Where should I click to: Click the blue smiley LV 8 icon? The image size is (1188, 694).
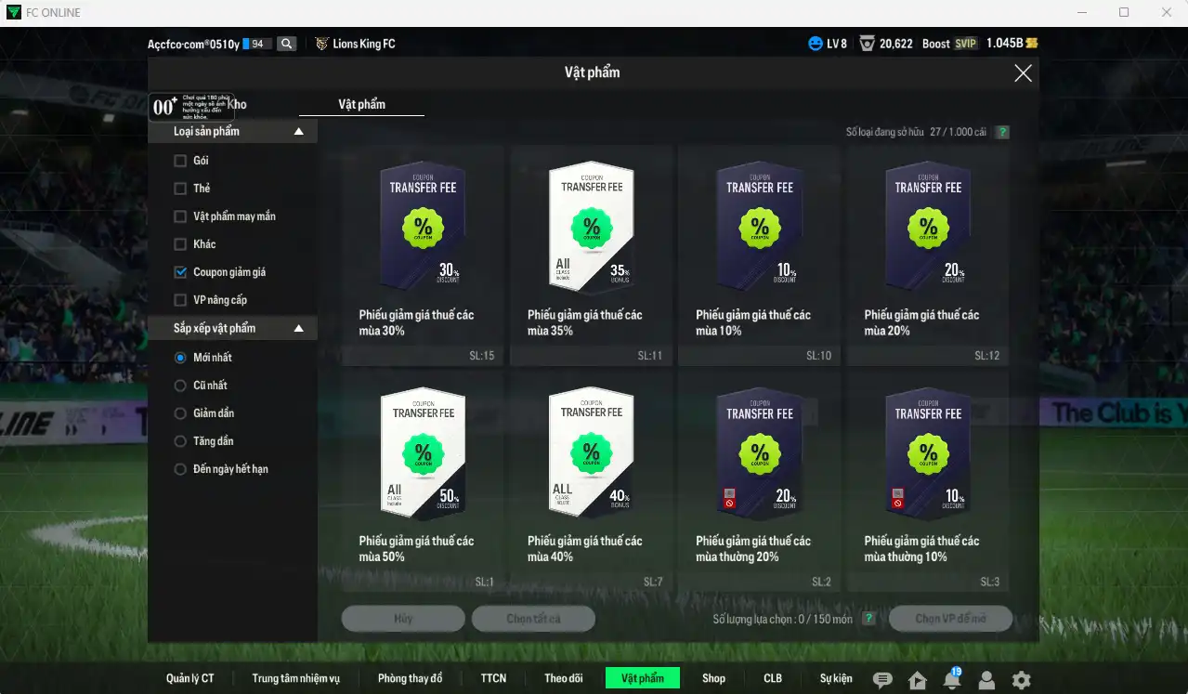(x=816, y=44)
